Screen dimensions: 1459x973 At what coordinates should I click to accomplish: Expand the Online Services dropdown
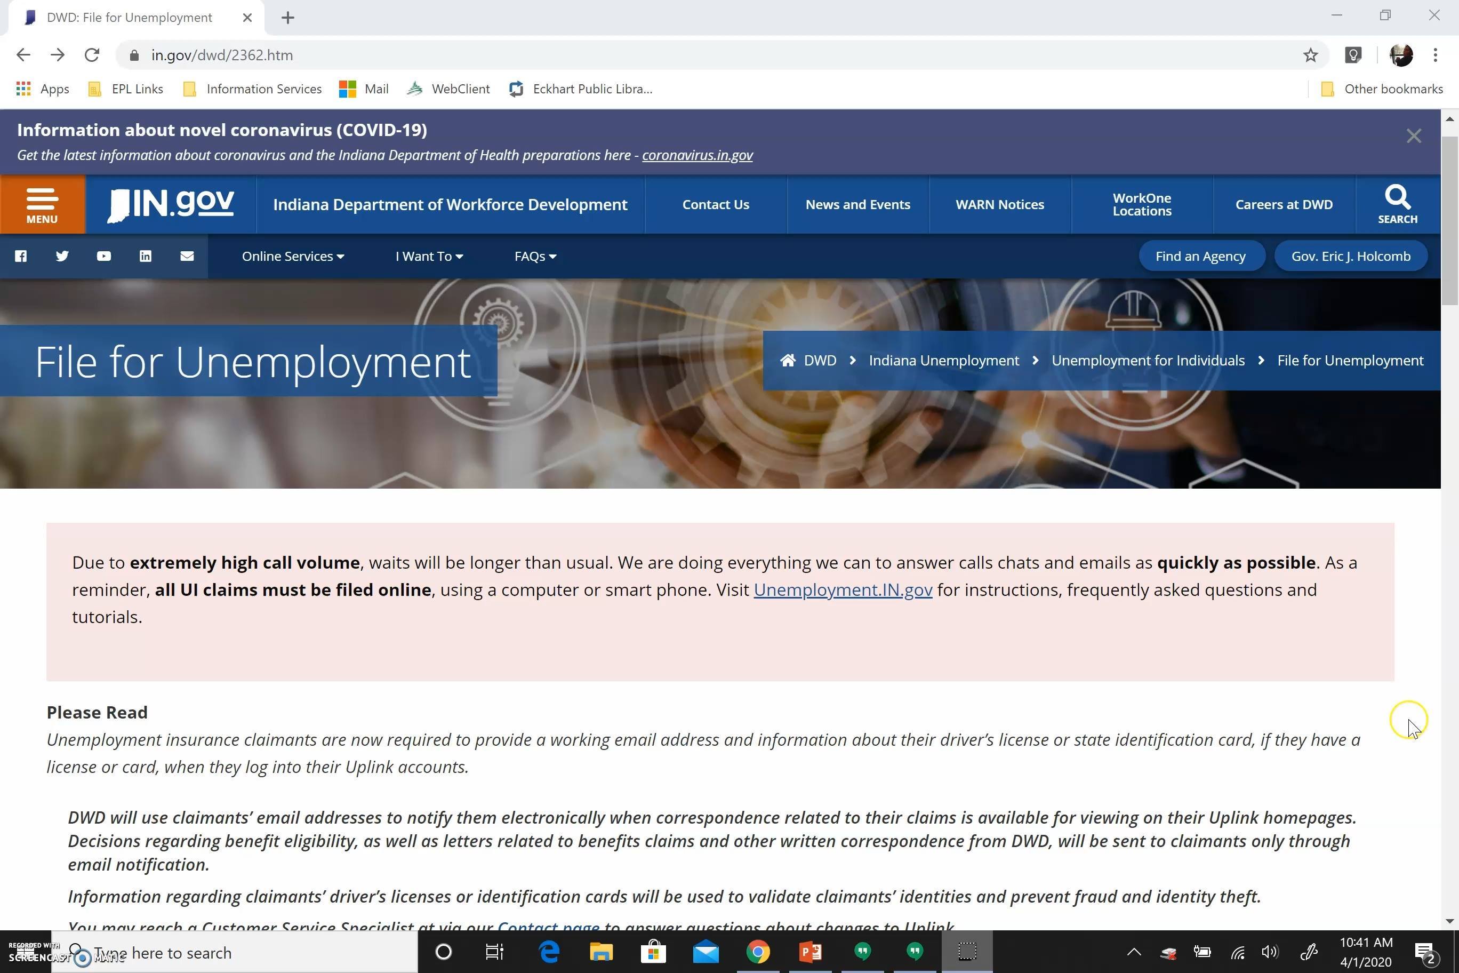point(293,256)
